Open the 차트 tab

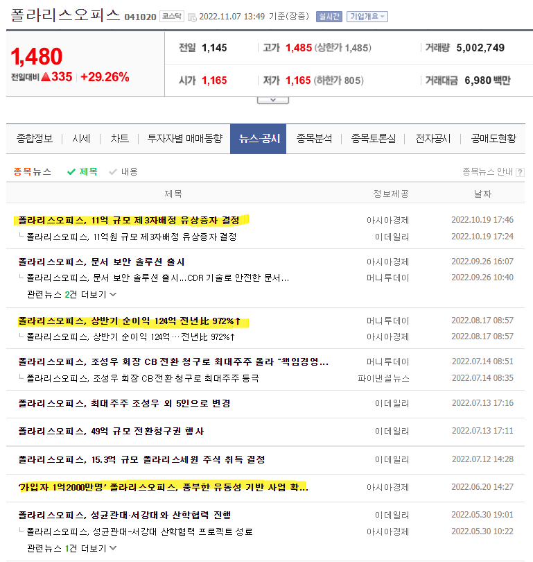coord(119,139)
